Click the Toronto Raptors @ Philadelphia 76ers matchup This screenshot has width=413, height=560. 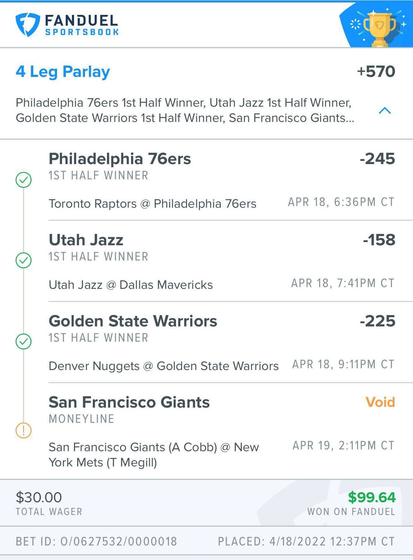click(x=152, y=204)
